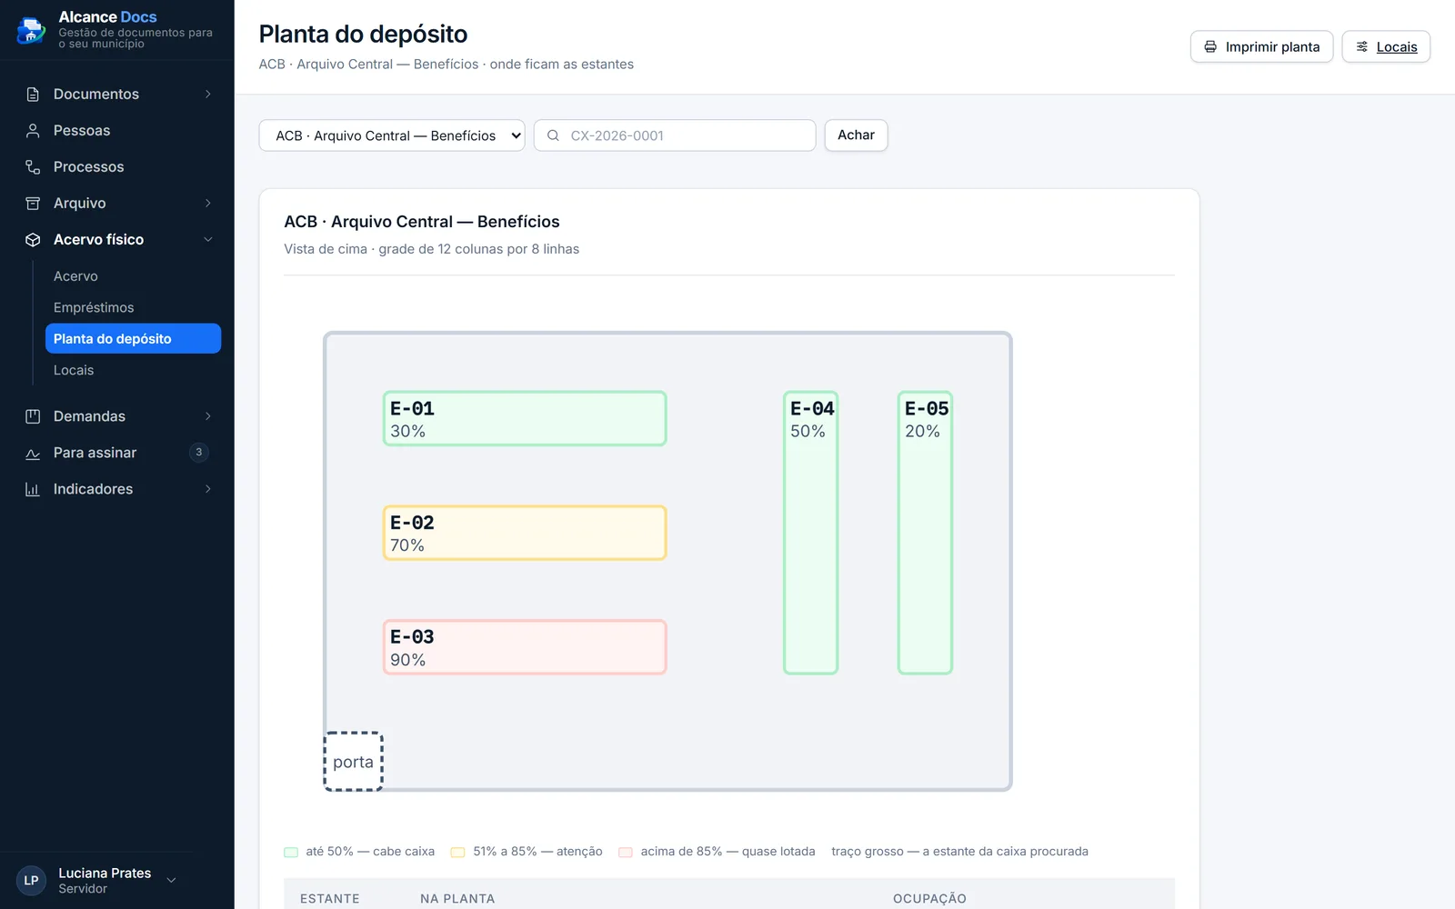The height and width of the screenshot is (909, 1455).
Task: Click the Demandas board icon
Action: (33, 416)
